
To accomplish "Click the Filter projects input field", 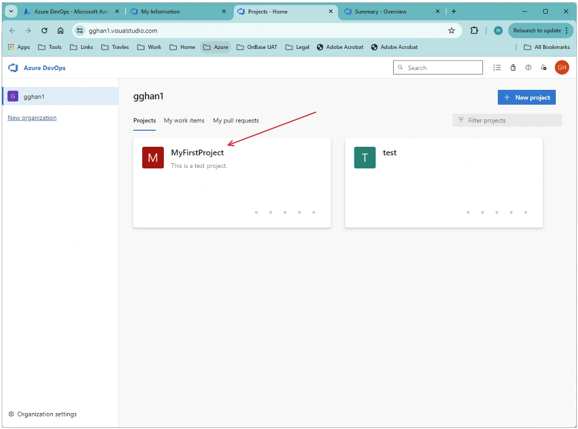I will click(507, 120).
